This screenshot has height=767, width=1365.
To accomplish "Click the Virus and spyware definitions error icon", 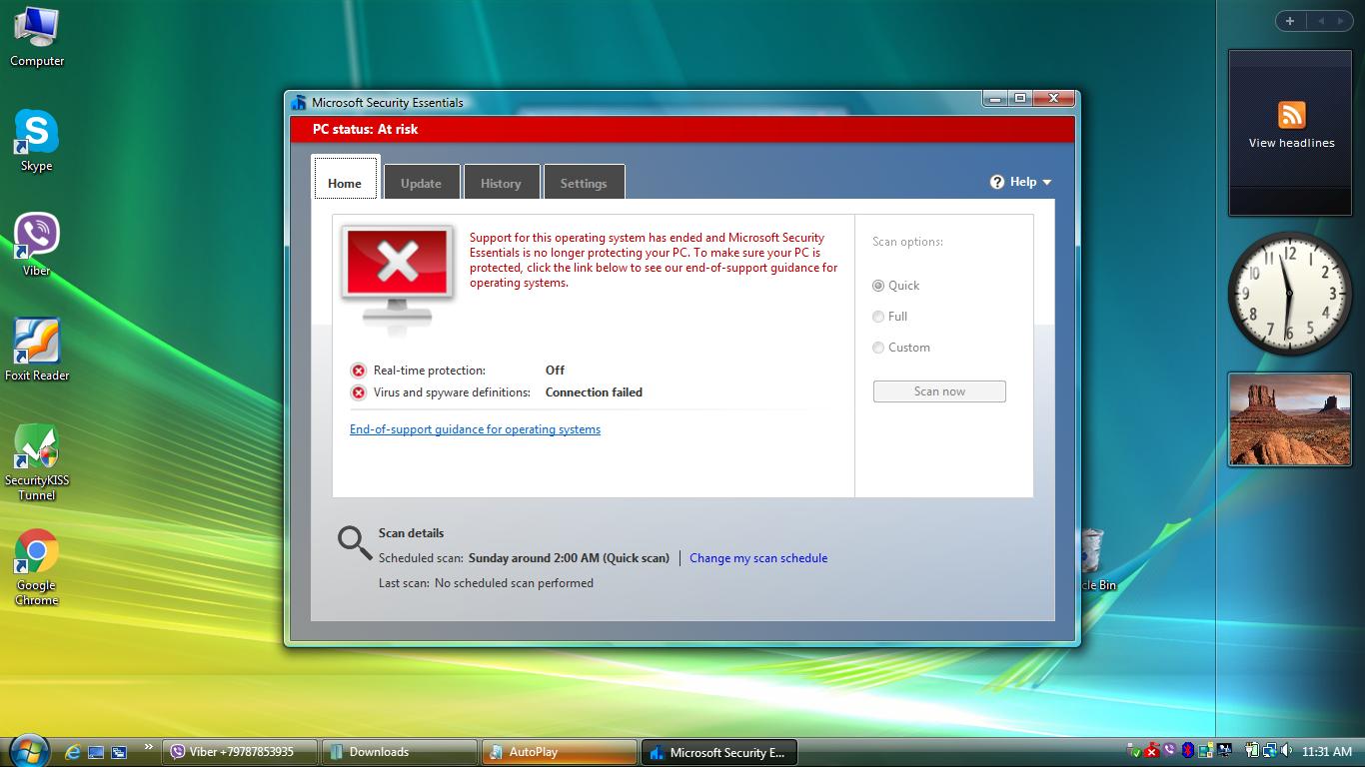I will tap(359, 392).
